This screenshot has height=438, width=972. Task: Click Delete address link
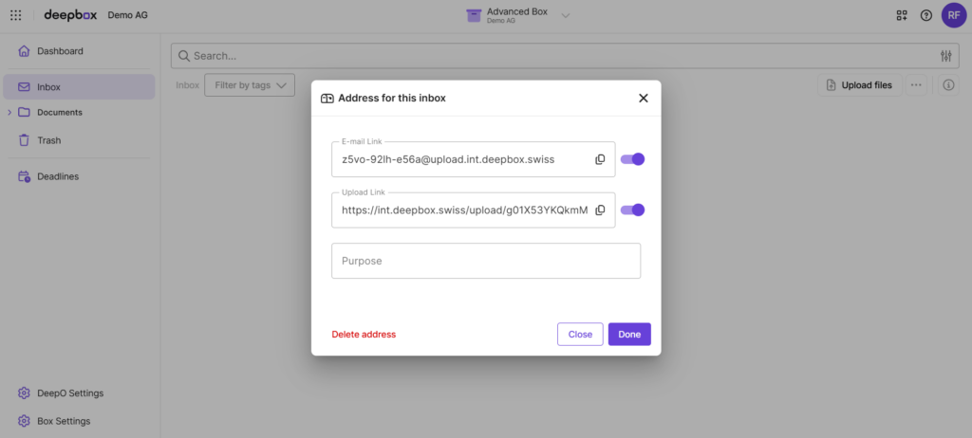364,335
